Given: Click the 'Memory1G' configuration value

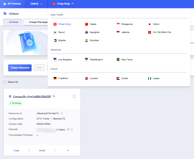Looking at the screenshot, I should point(59,119).
